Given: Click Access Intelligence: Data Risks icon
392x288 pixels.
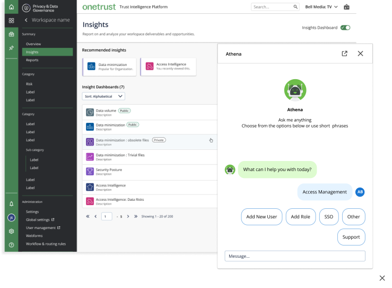Looking at the screenshot, I should (90, 201).
